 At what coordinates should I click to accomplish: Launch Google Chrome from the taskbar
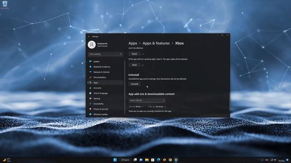pos(170,160)
